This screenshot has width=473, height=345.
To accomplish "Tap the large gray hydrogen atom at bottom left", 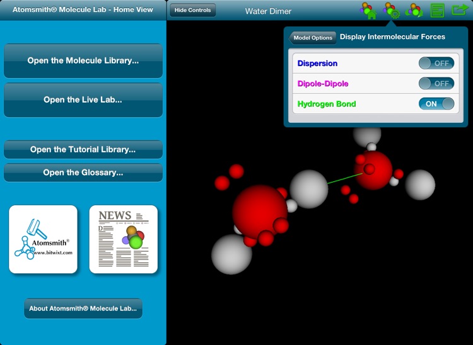I will 231,255.
